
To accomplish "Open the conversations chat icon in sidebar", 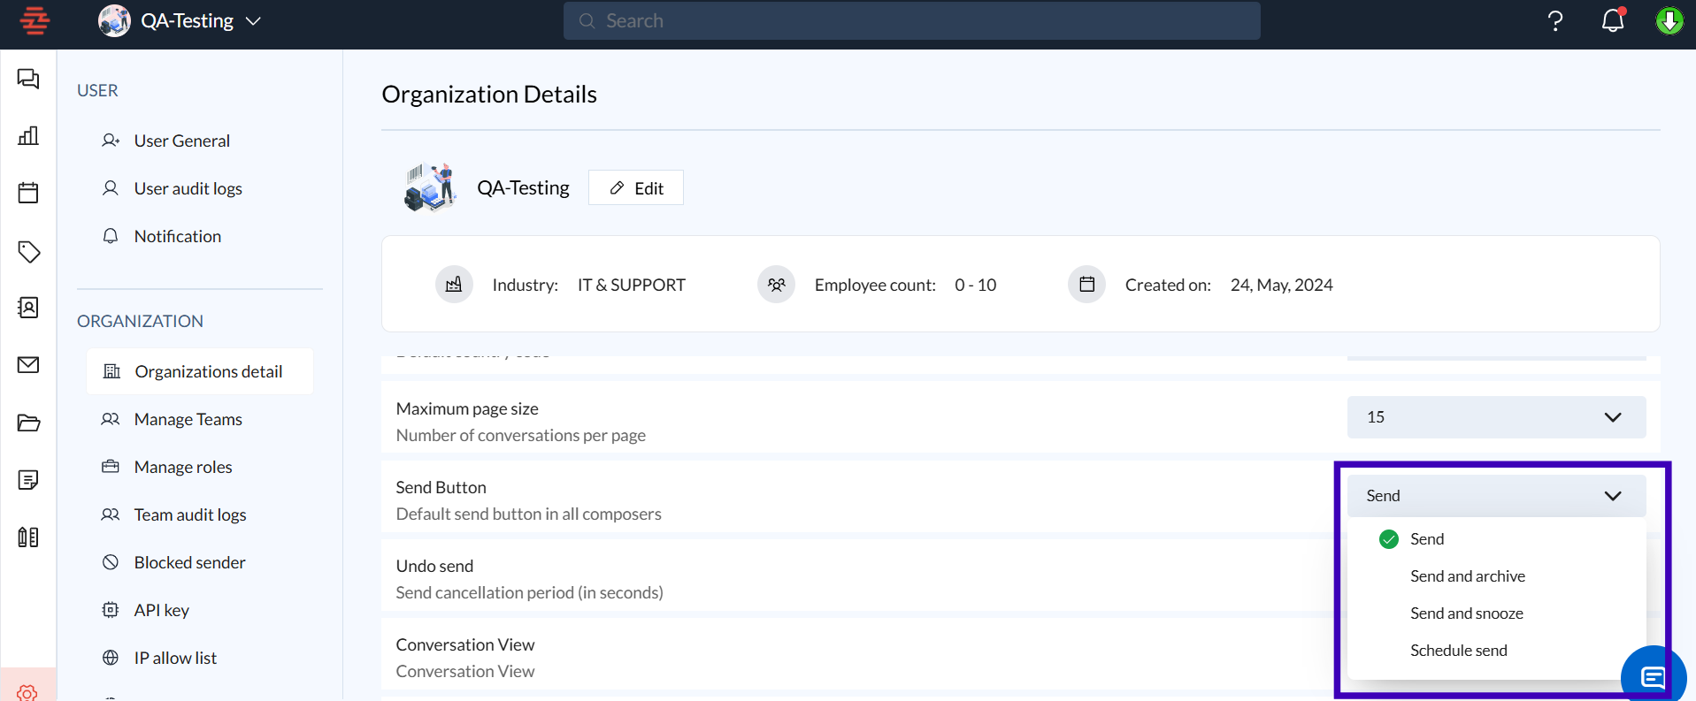I will click(x=28, y=79).
